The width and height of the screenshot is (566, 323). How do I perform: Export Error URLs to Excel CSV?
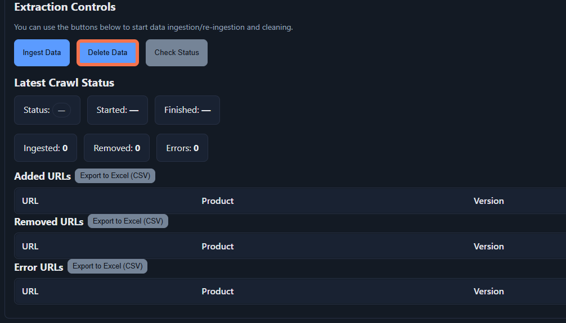point(107,266)
